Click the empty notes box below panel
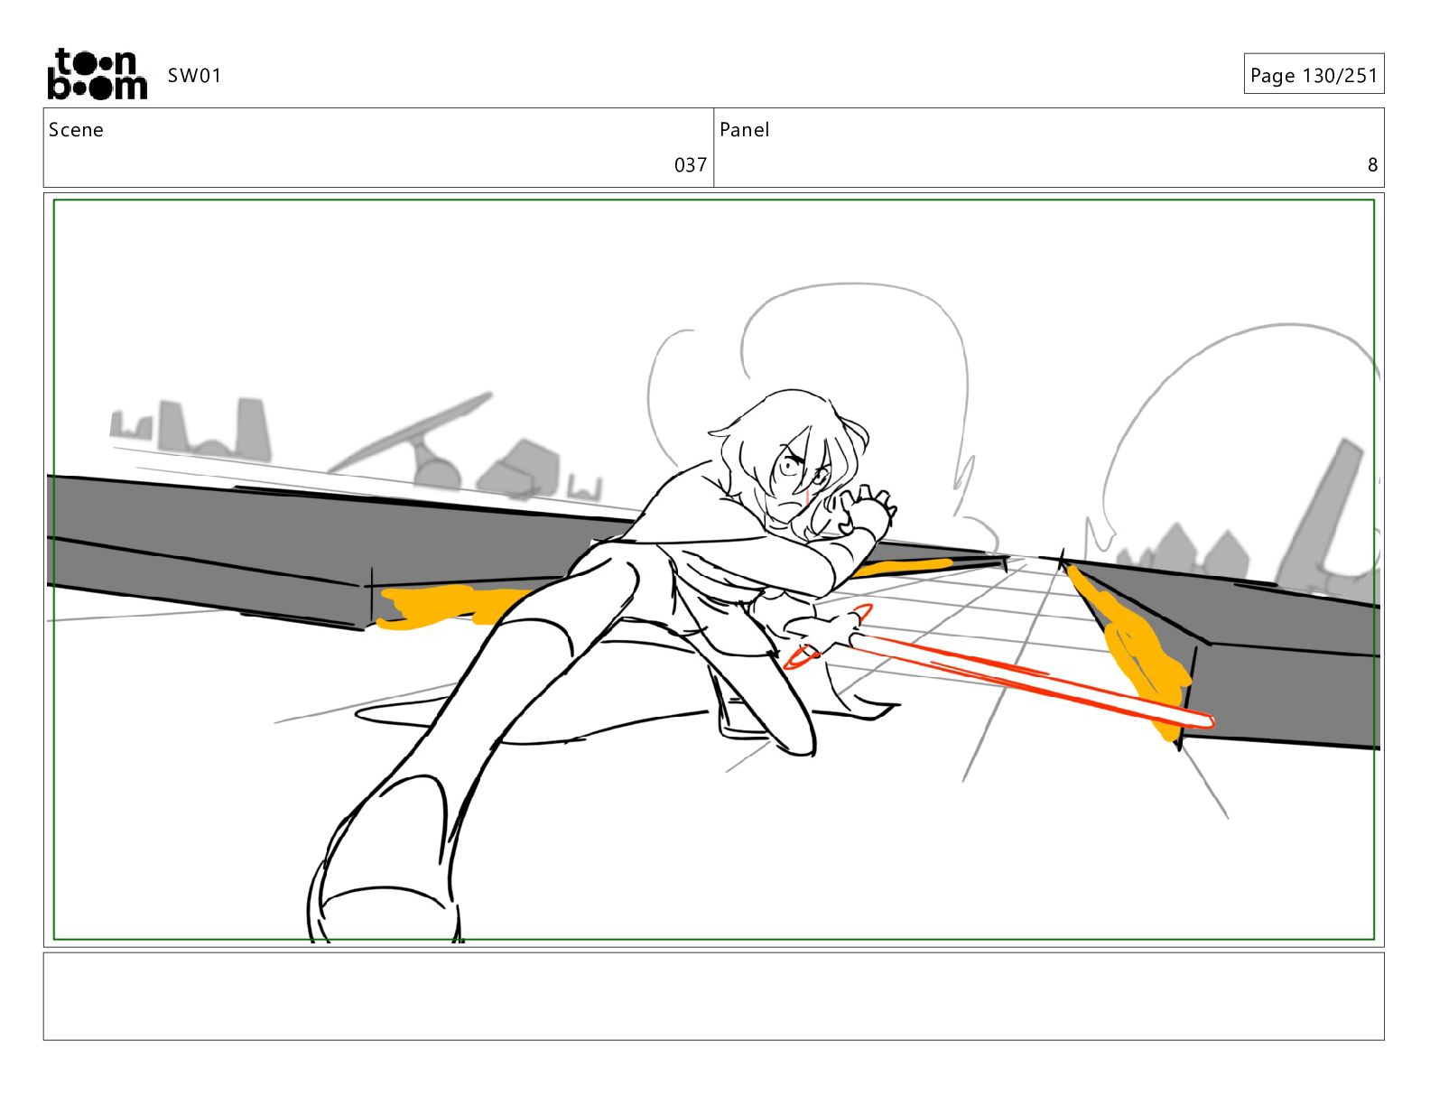This screenshot has width=1430, height=1105. point(713,997)
